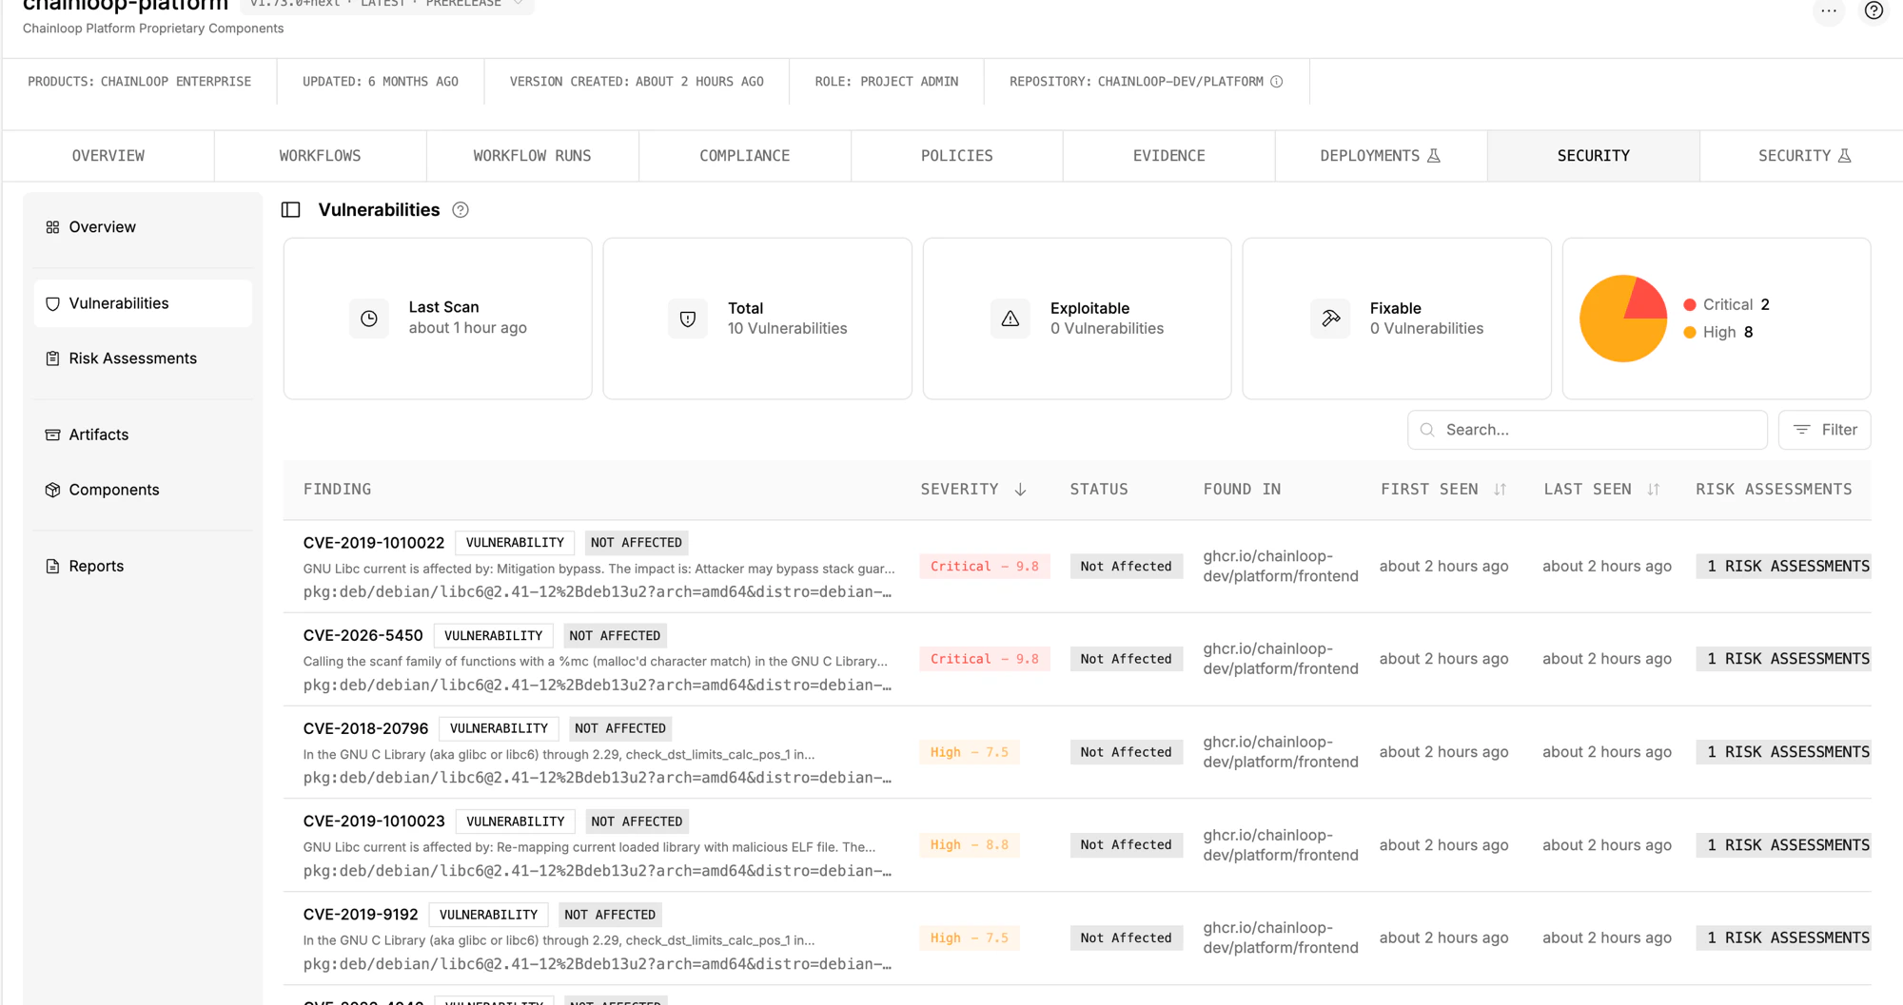Open Risk Assessments in the sidebar
The width and height of the screenshot is (1903, 1005).
(x=143, y=358)
